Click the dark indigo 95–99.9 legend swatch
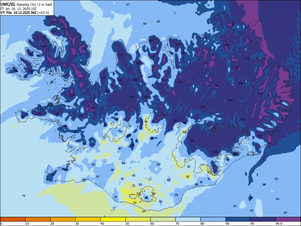This screenshot has height=226, width=301. pyautogui.click(x=263, y=219)
